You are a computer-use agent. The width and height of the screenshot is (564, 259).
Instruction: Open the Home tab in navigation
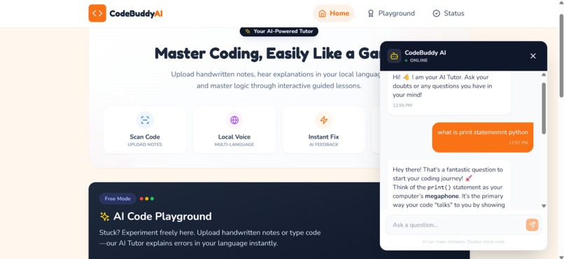(334, 13)
